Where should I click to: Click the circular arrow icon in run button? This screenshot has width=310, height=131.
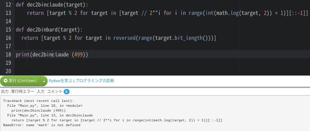click(6, 81)
